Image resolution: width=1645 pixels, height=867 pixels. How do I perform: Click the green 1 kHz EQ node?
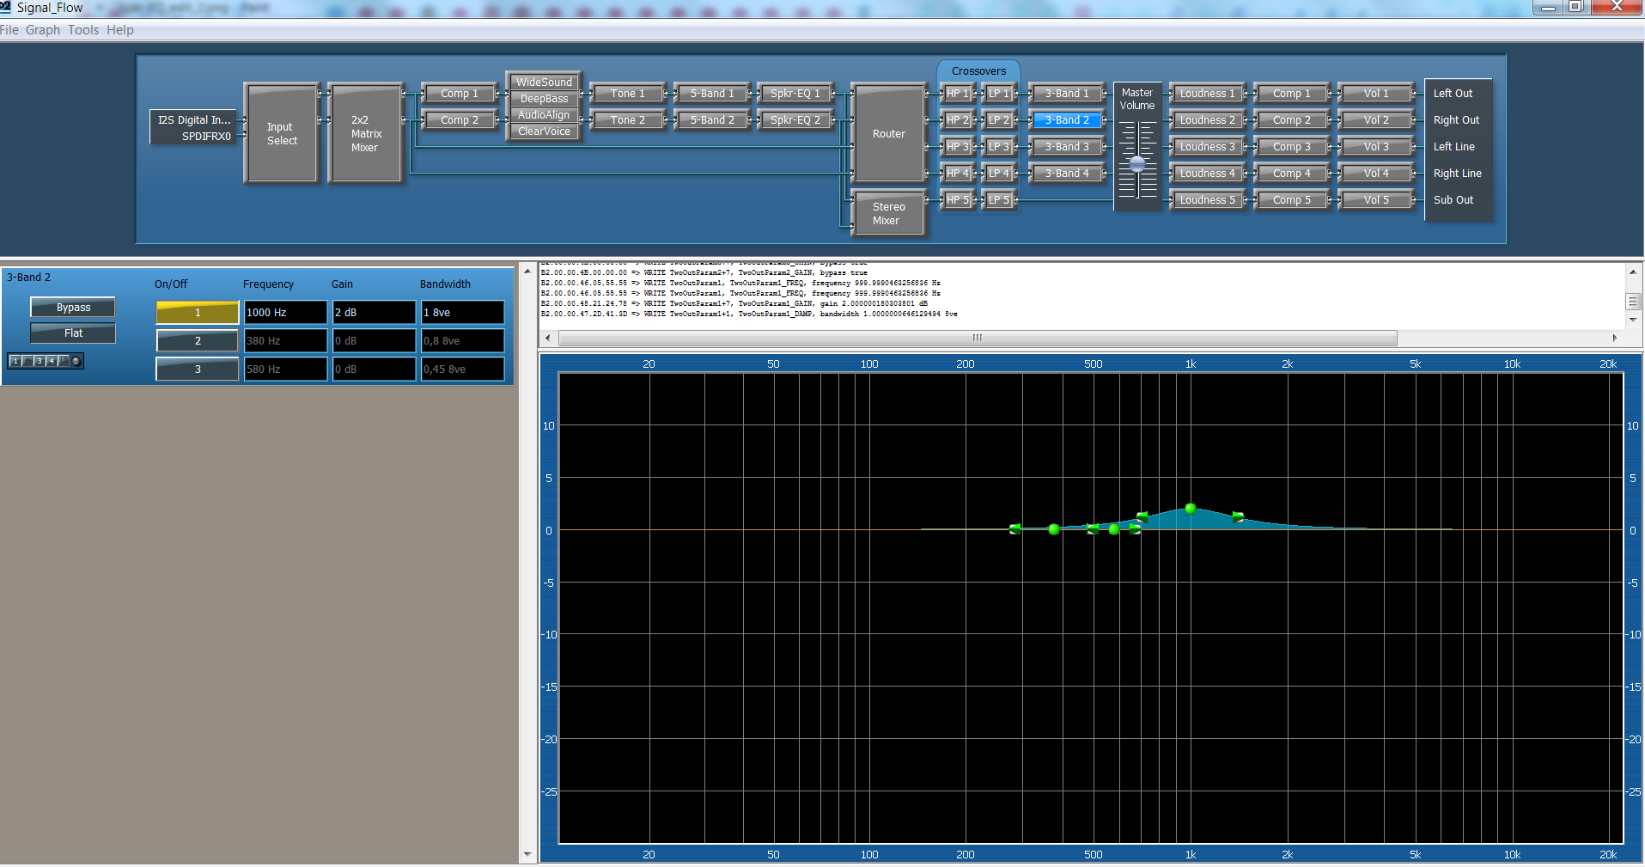(1190, 509)
